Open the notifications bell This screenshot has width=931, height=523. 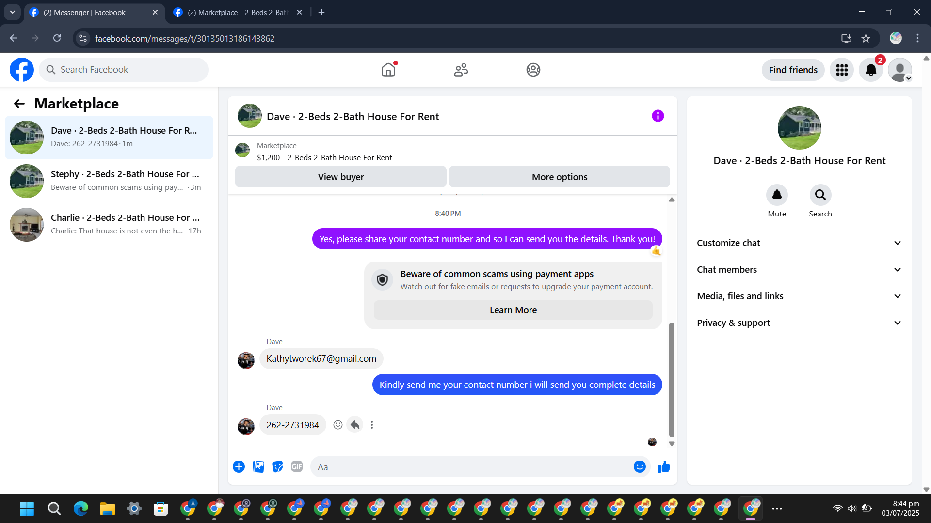tap(871, 70)
